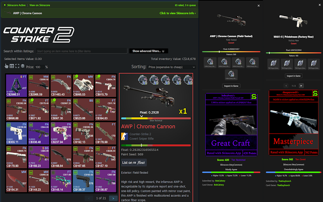Click the Counter-Strike 2 game icon under AWP title
This screenshot has width=323, height=202.
pyautogui.click(x=124, y=136)
